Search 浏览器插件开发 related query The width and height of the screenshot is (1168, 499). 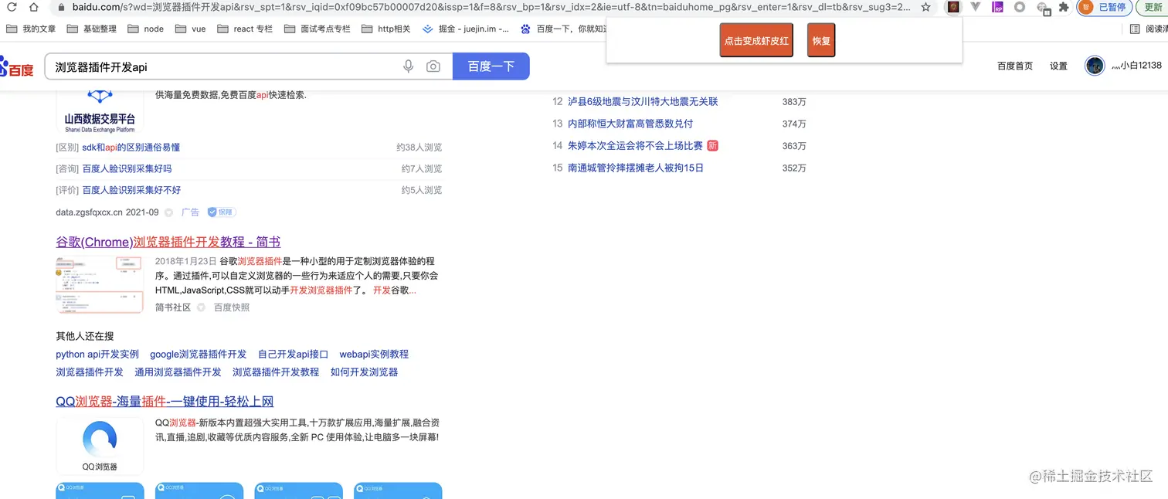pos(90,372)
